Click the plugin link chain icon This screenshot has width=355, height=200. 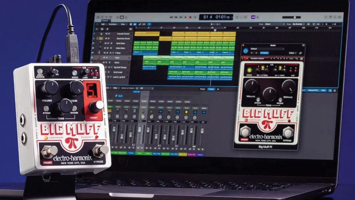tap(300, 53)
